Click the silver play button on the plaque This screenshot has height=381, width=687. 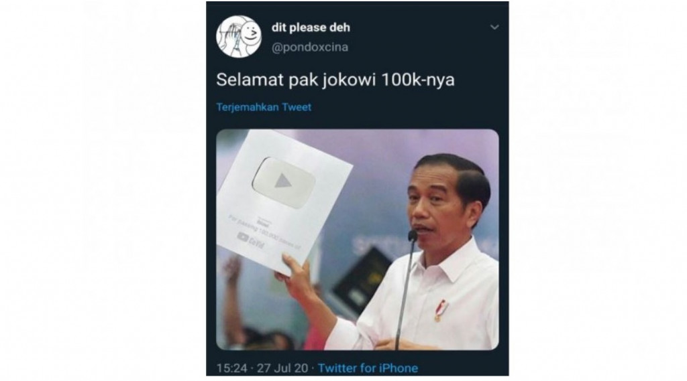point(284,182)
